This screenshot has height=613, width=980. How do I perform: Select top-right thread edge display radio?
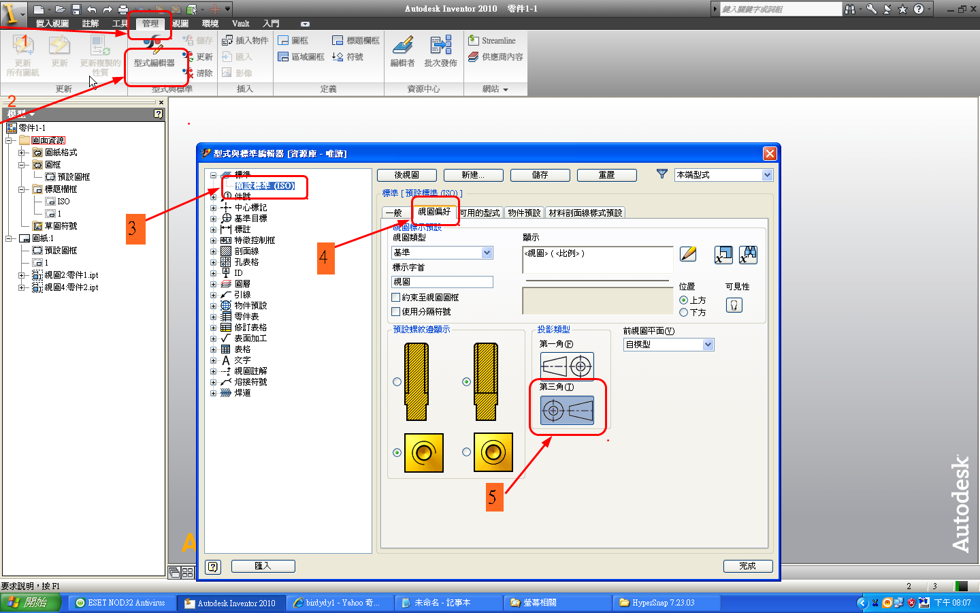pyautogui.click(x=466, y=382)
